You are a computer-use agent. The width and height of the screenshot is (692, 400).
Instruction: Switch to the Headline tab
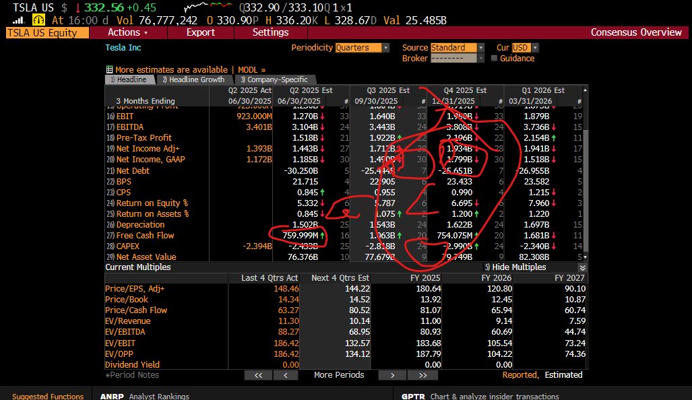130,79
